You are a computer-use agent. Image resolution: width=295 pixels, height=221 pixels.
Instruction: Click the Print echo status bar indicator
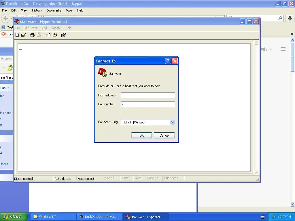tap(171, 178)
